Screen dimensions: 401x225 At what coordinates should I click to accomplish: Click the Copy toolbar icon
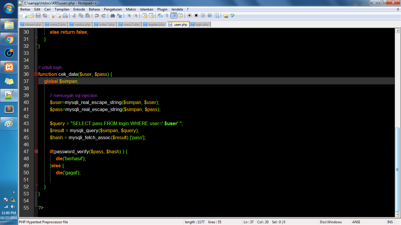(x=81, y=16)
